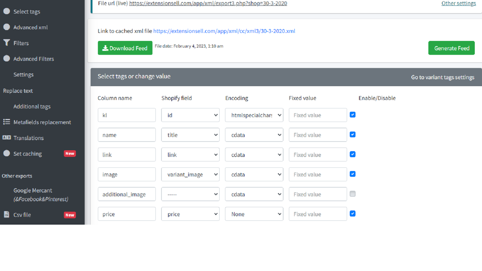Click the language icon for Translations
The height and width of the screenshot is (271, 482).
tap(7, 138)
